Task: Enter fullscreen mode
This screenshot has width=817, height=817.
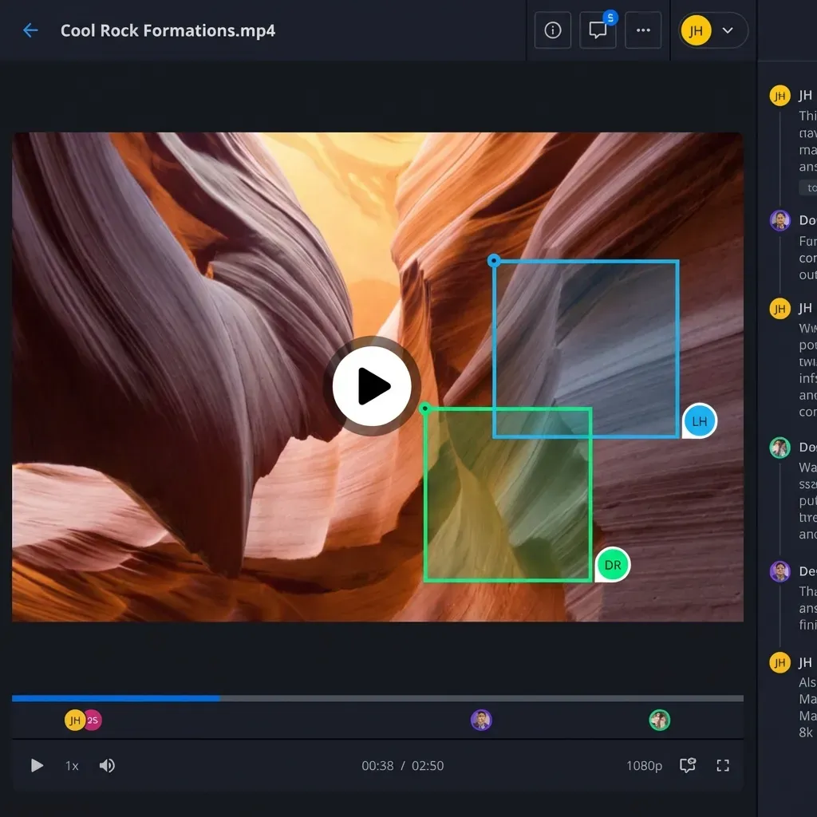Action: point(723,765)
